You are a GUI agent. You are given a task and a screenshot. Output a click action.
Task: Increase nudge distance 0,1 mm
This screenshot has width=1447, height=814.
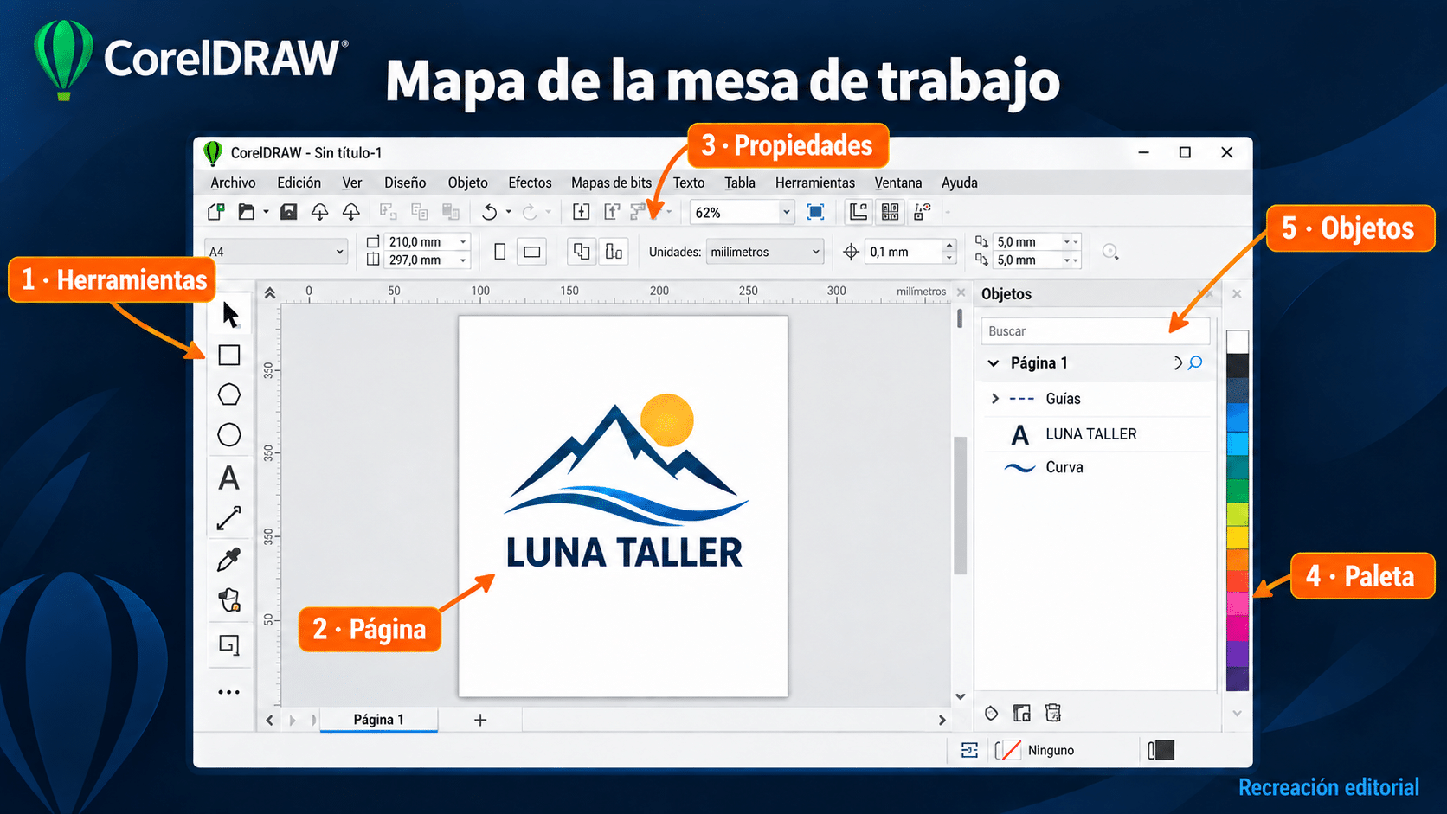(x=949, y=246)
